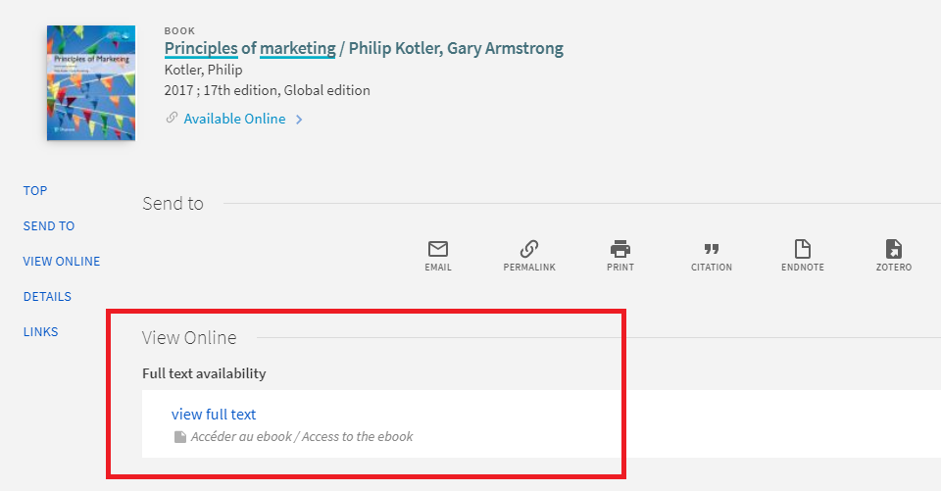Click Principles of Marketing book cover thumbnail
Screen dimensions: 941x491
[91, 83]
